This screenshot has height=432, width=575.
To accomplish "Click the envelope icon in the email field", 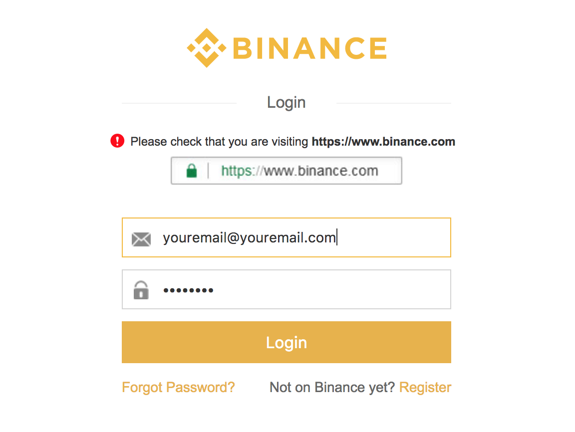I will tap(141, 239).
